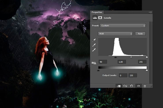
Task: Pick the black point eyedropper
Action: click(x=94, y=40)
